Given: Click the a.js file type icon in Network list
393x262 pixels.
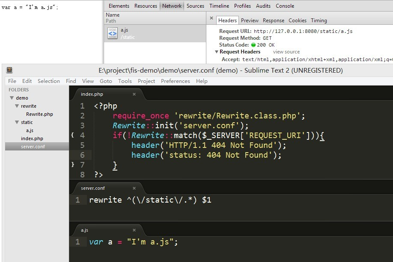Looking at the screenshot, I should [112, 33].
